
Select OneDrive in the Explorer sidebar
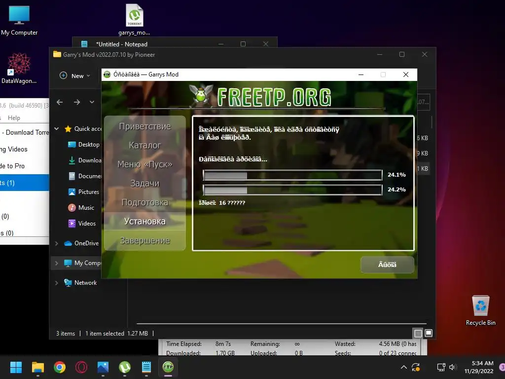pyautogui.click(x=81, y=243)
